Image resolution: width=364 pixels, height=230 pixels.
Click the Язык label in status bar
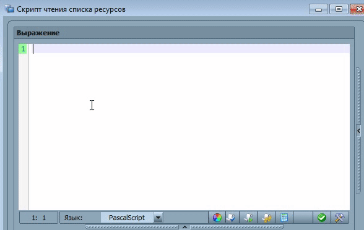pyautogui.click(x=73, y=218)
